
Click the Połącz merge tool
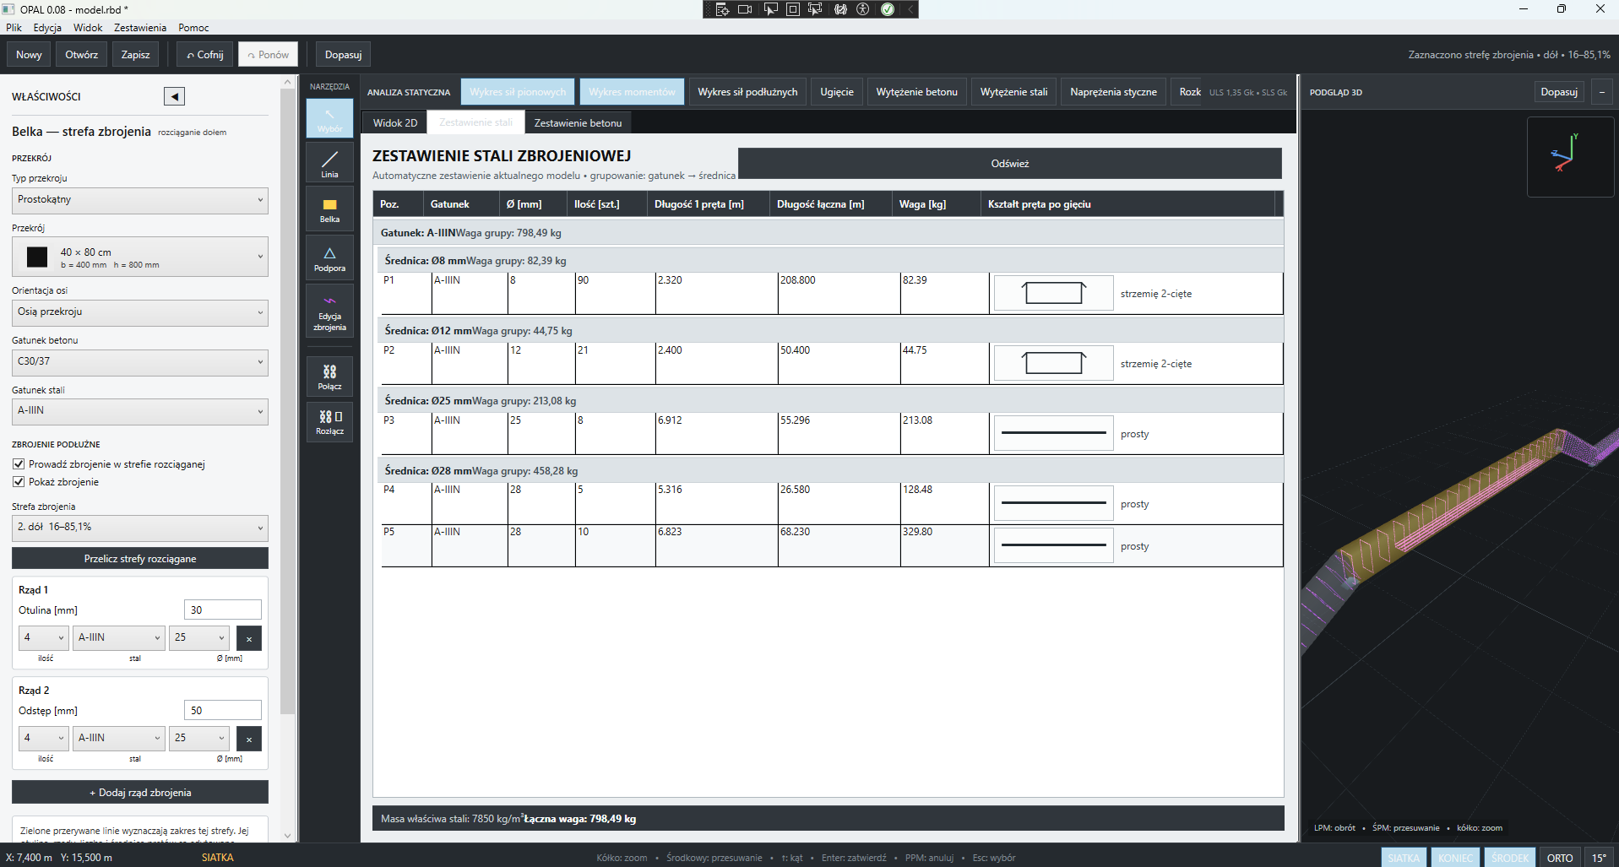pos(329,376)
